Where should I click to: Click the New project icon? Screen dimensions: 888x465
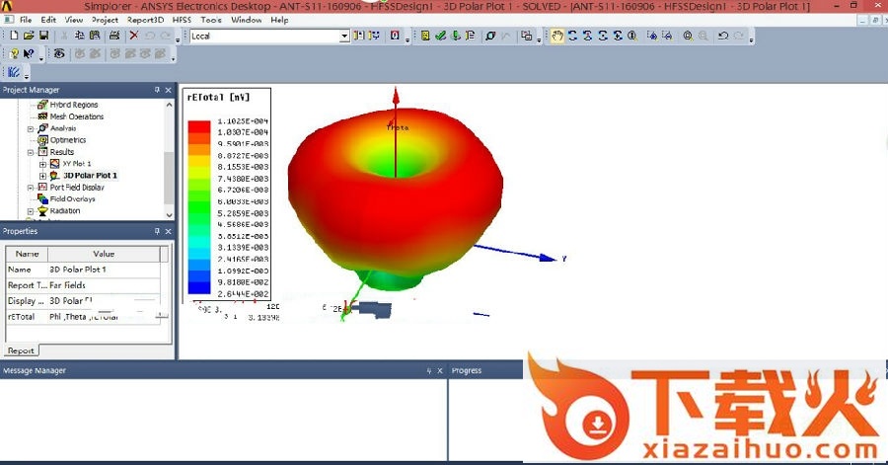(x=14, y=36)
